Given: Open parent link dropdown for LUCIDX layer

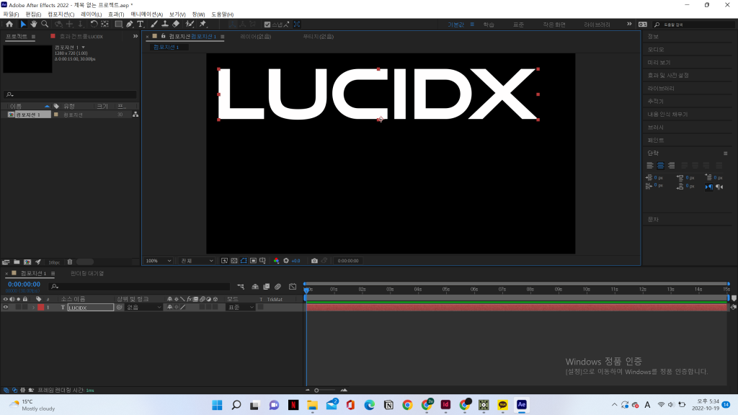Looking at the screenshot, I should (144, 307).
